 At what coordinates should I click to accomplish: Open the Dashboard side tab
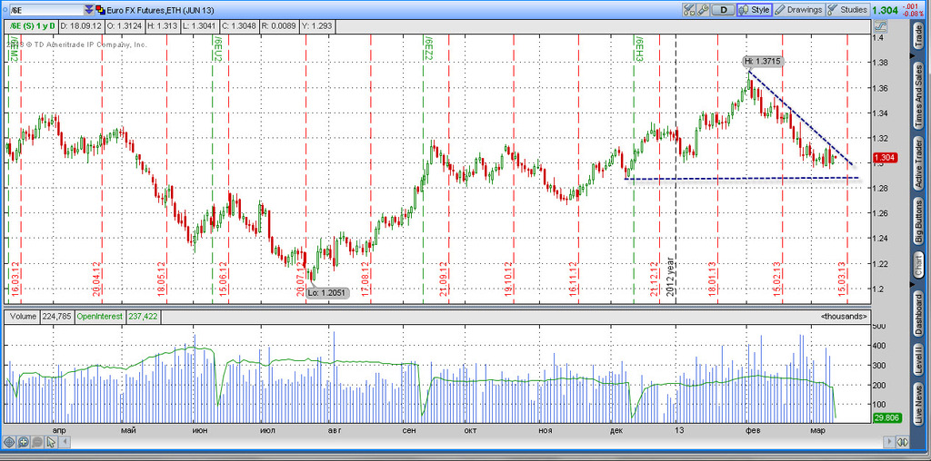918,314
